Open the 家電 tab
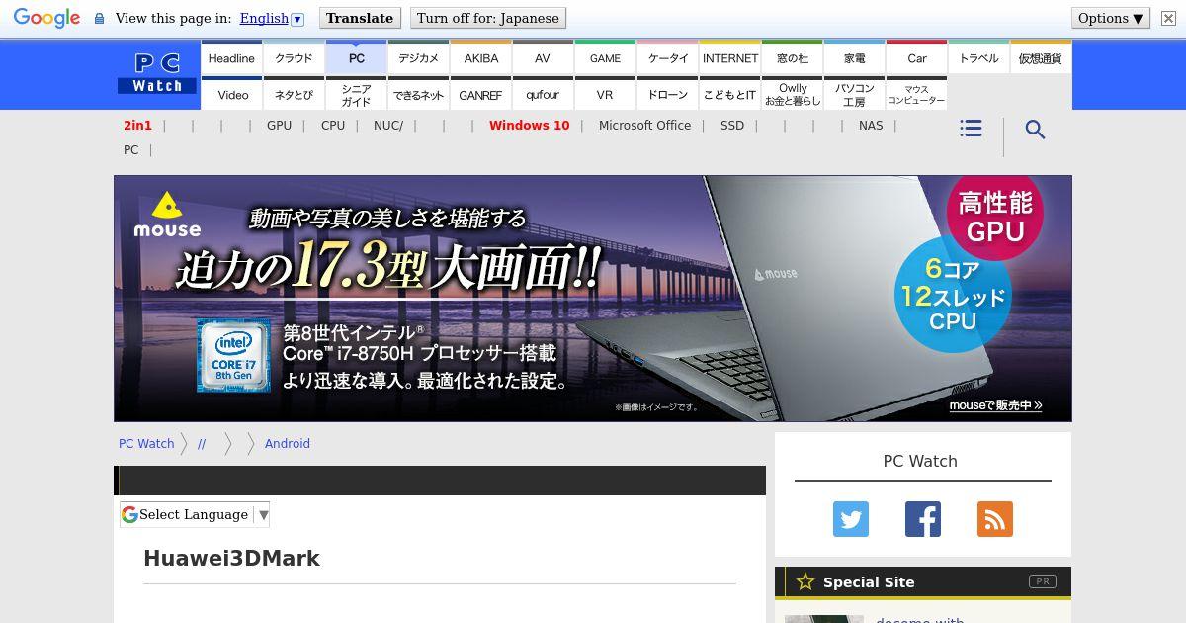Viewport: 1186px width, 623px height. (x=854, y=57)
